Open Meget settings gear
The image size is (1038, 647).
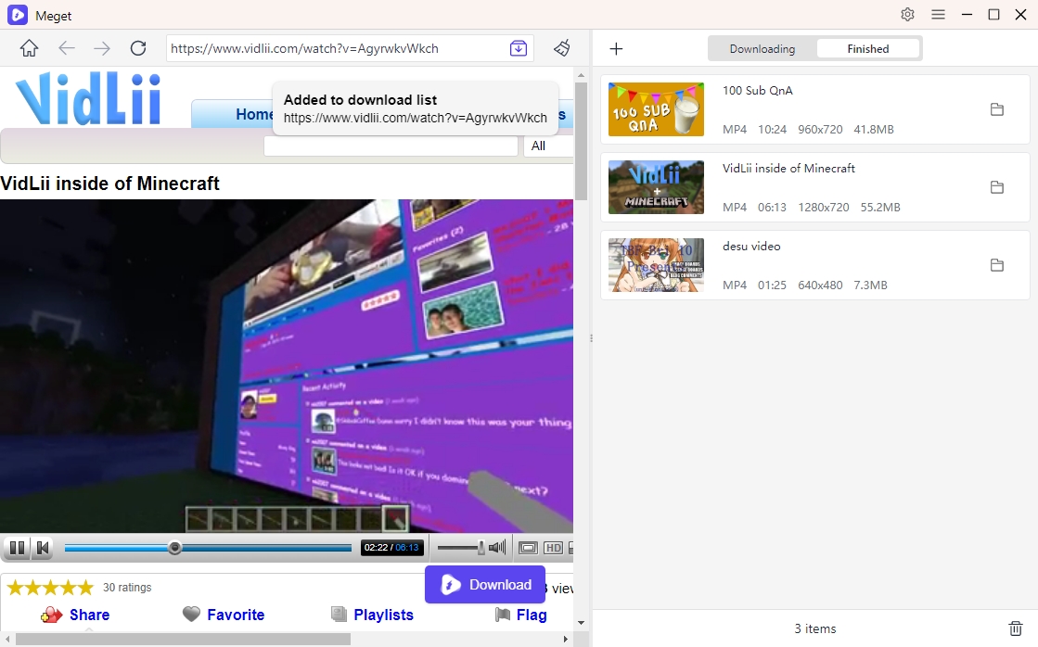(907, 15)
